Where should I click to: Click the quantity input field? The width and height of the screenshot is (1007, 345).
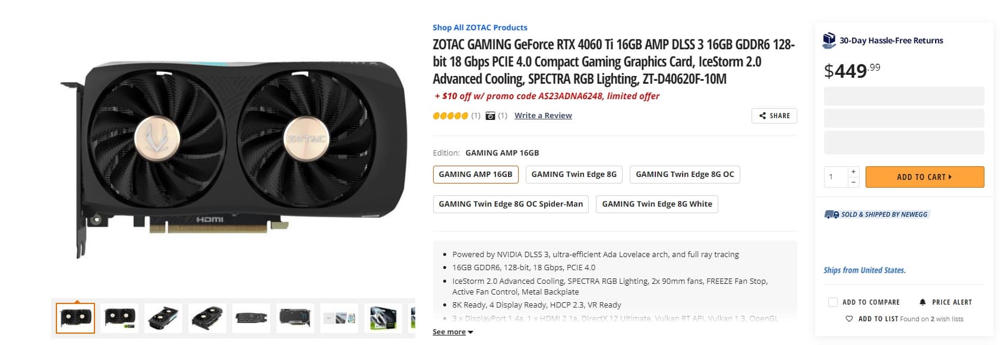tap(835, 177)
